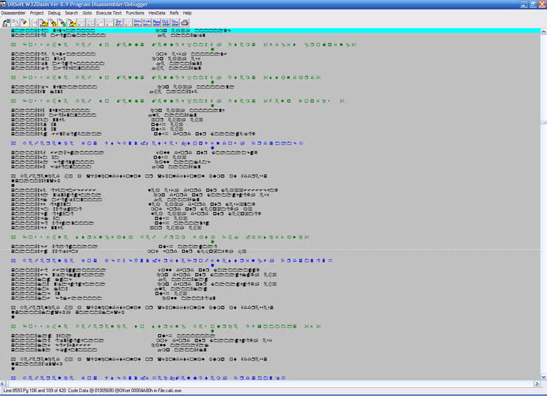Open the Debug menu
This screenshot has height=396, width=547.
point(54,13)
